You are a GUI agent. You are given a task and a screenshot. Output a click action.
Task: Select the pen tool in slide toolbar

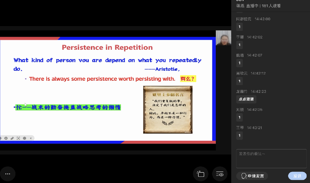12,138
